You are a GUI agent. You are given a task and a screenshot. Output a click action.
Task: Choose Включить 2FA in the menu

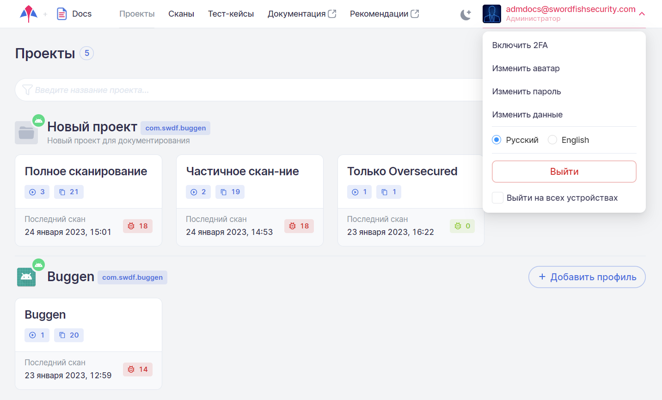point(520,45)
